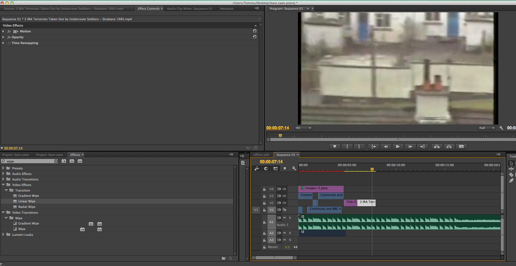Open the Fit zoom level dropdown
This screenshot has width=516, height=266.
coord(303,128)
